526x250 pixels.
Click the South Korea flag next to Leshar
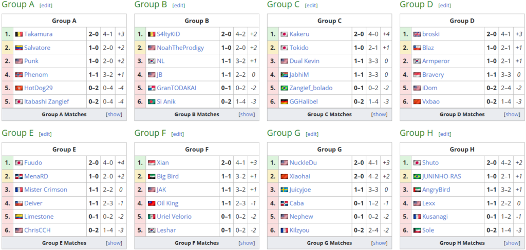[152, 230]
